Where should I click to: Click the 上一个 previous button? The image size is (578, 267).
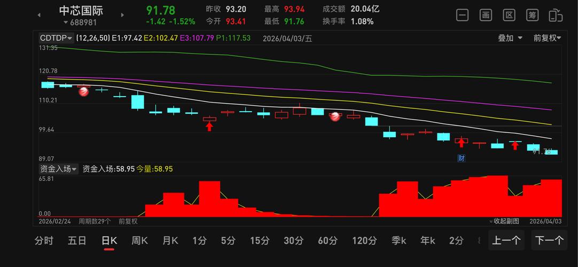506,240
